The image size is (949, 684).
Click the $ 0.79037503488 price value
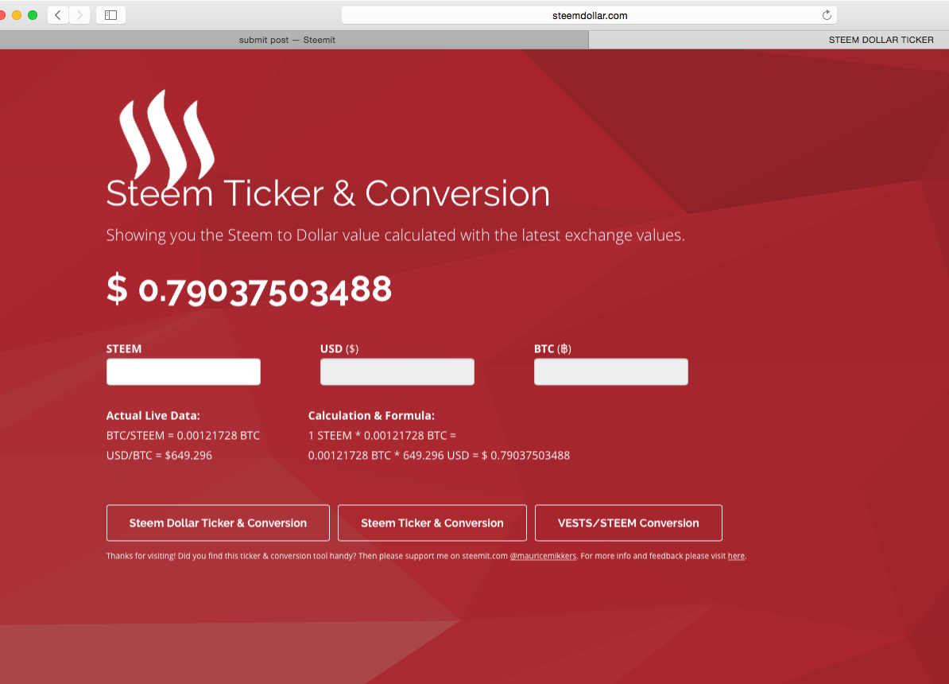click(x=250, y=290)
